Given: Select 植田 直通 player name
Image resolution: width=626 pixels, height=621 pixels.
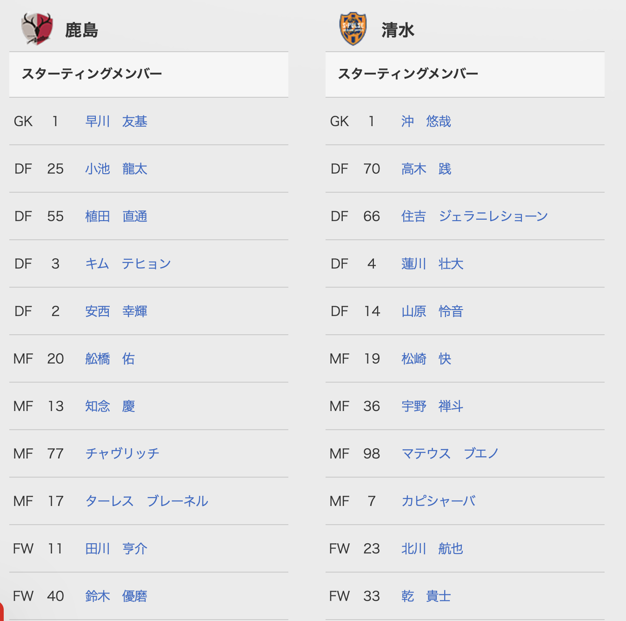Looking at the screenshot, I should [116, 216].
